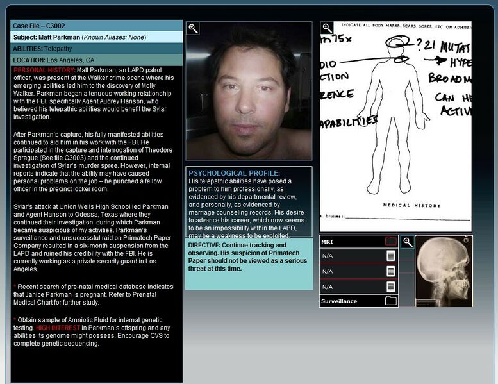Screen dimensions: 498x384
Task: Click the magnifier icon on the subject photo
Action: tap(193, 29)
